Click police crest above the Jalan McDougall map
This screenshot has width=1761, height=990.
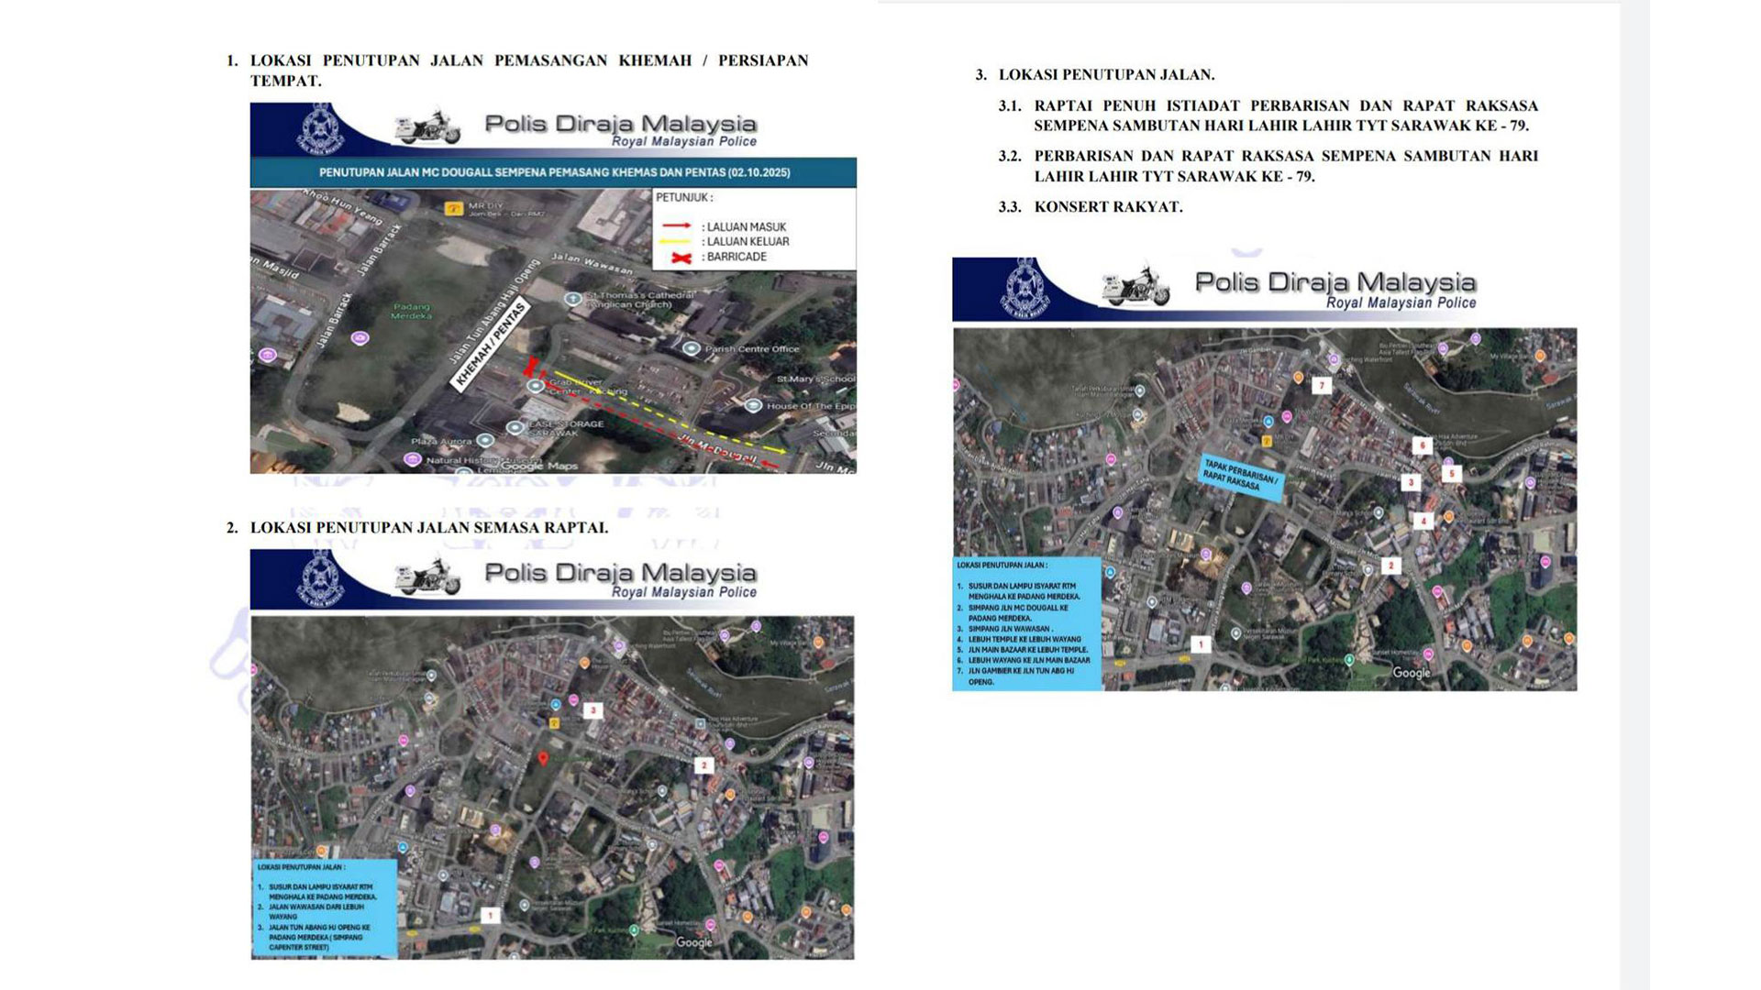(319, 128)
